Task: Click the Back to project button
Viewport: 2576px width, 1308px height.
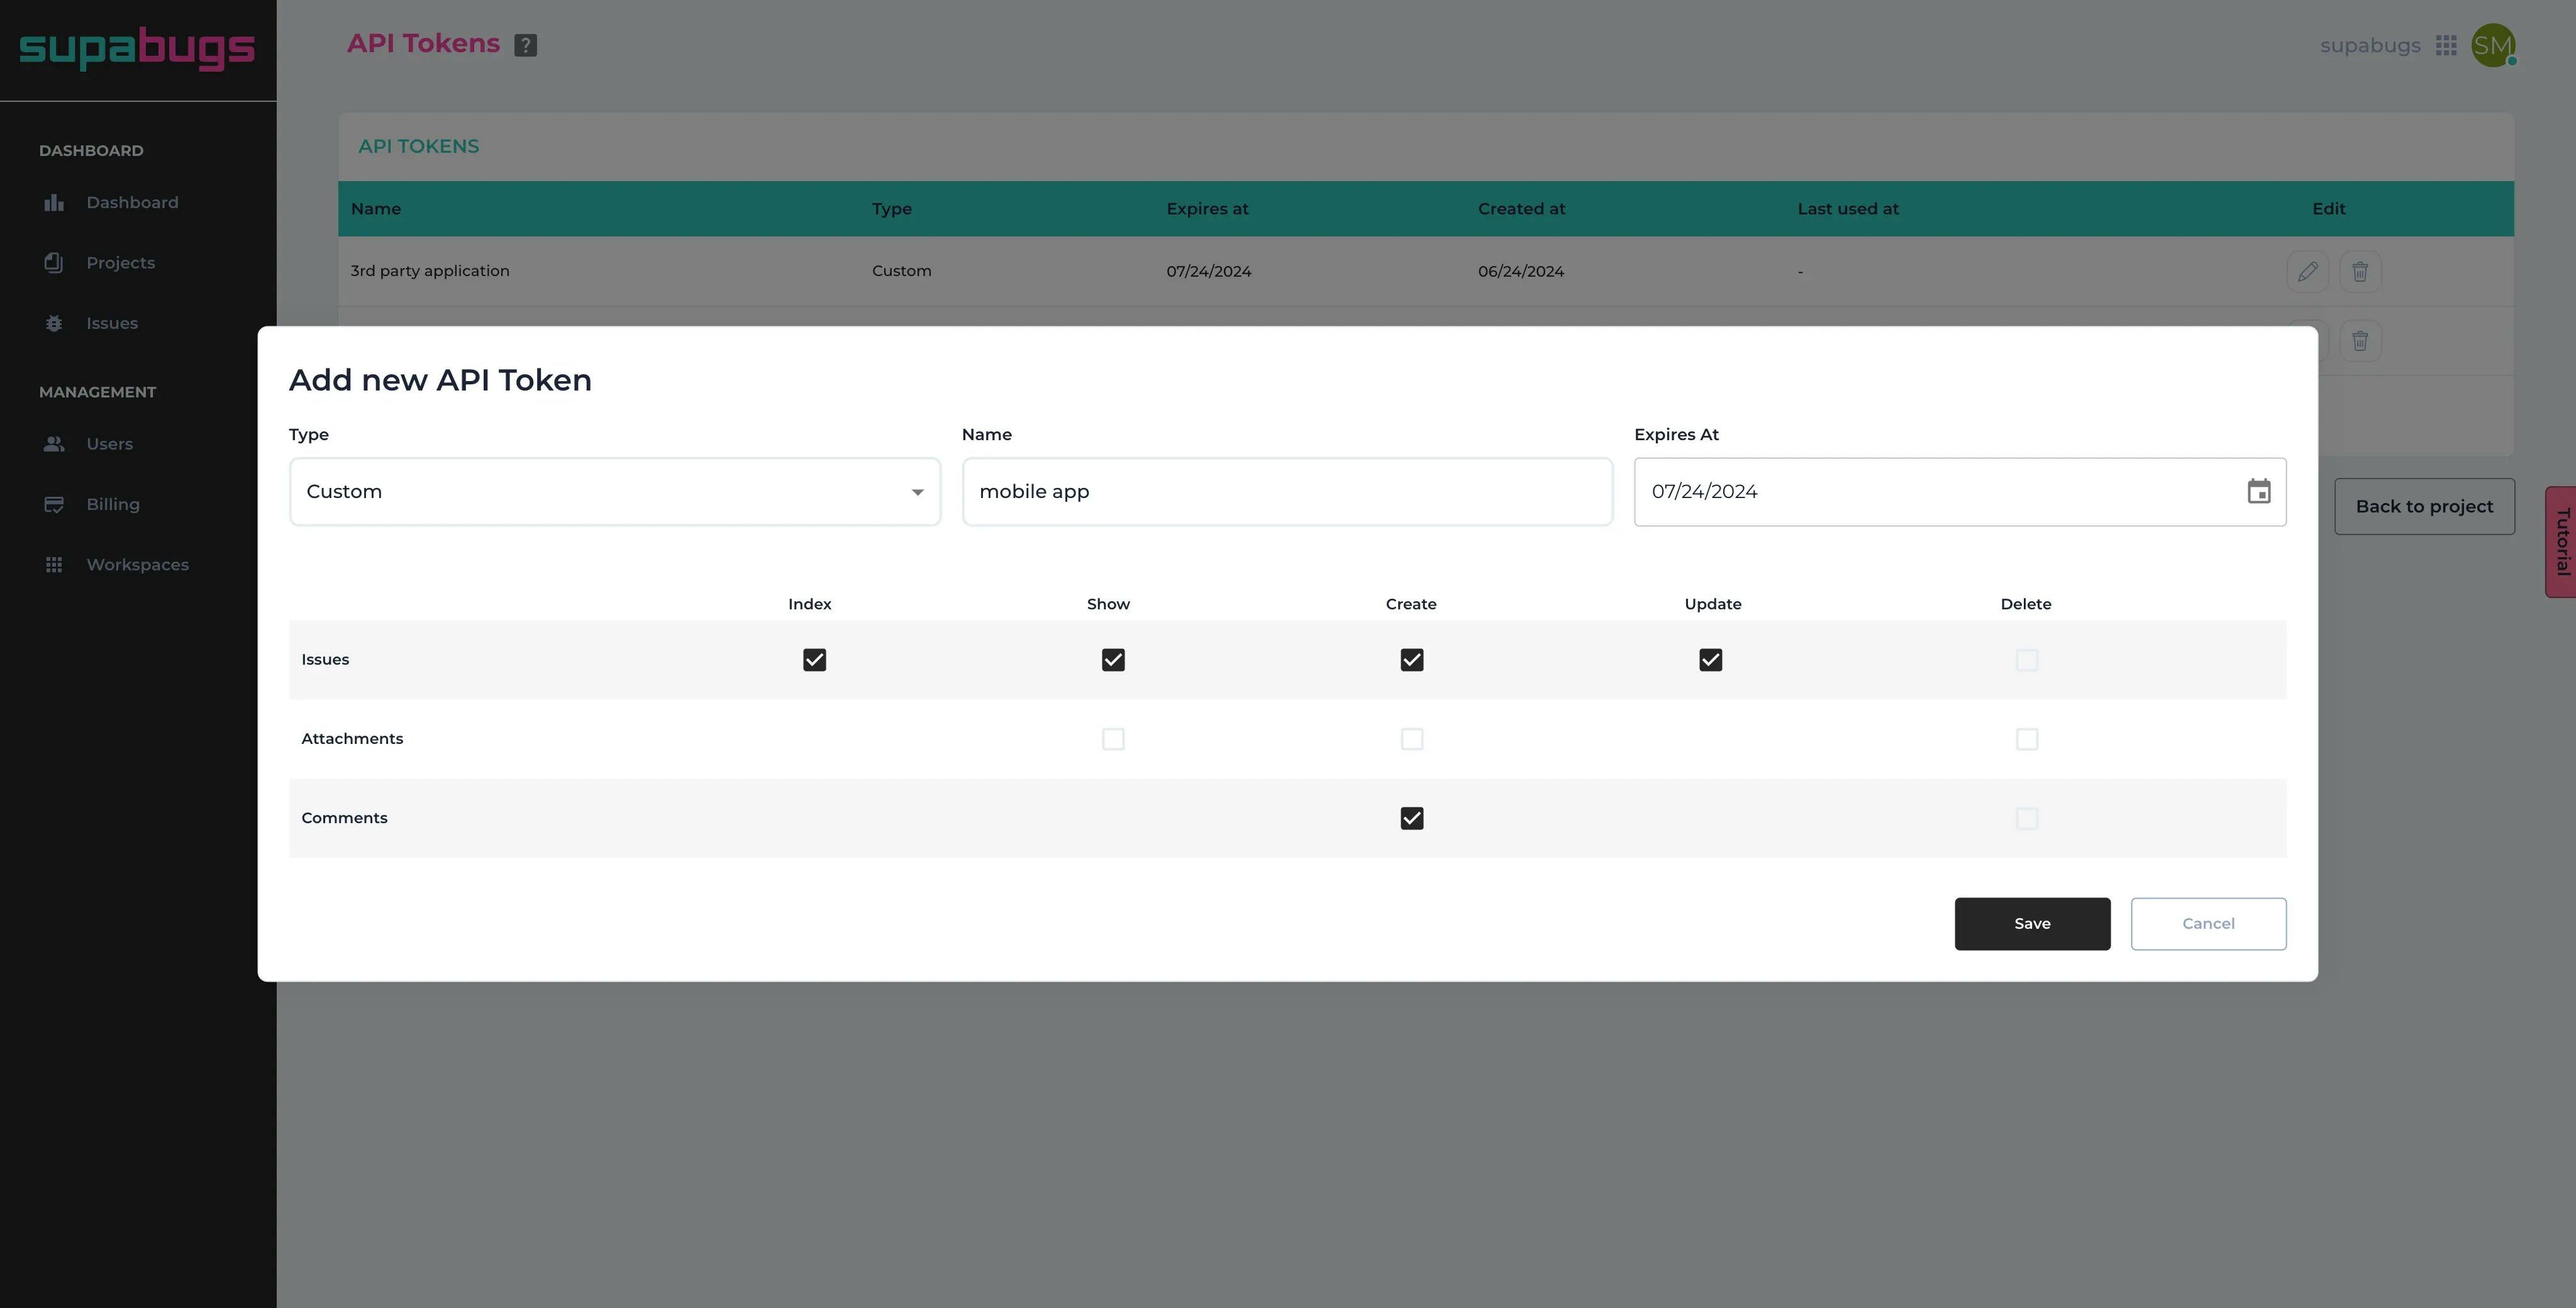Action: (2424, 506)
